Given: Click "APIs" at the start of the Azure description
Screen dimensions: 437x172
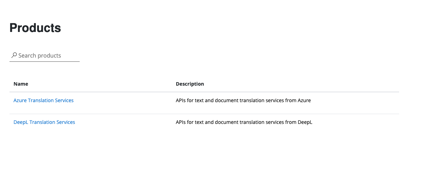Looking at the screenshot, I should point(181,100).
